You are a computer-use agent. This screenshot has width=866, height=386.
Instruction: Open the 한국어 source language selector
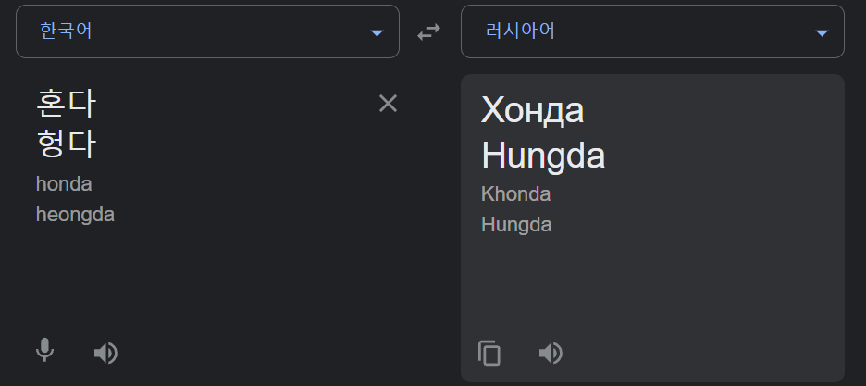[207, 31]
